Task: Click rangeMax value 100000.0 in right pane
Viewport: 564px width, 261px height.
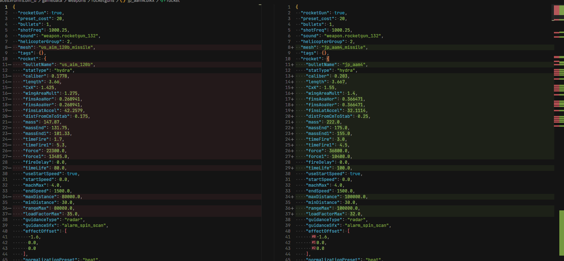Action: [347, 208]
